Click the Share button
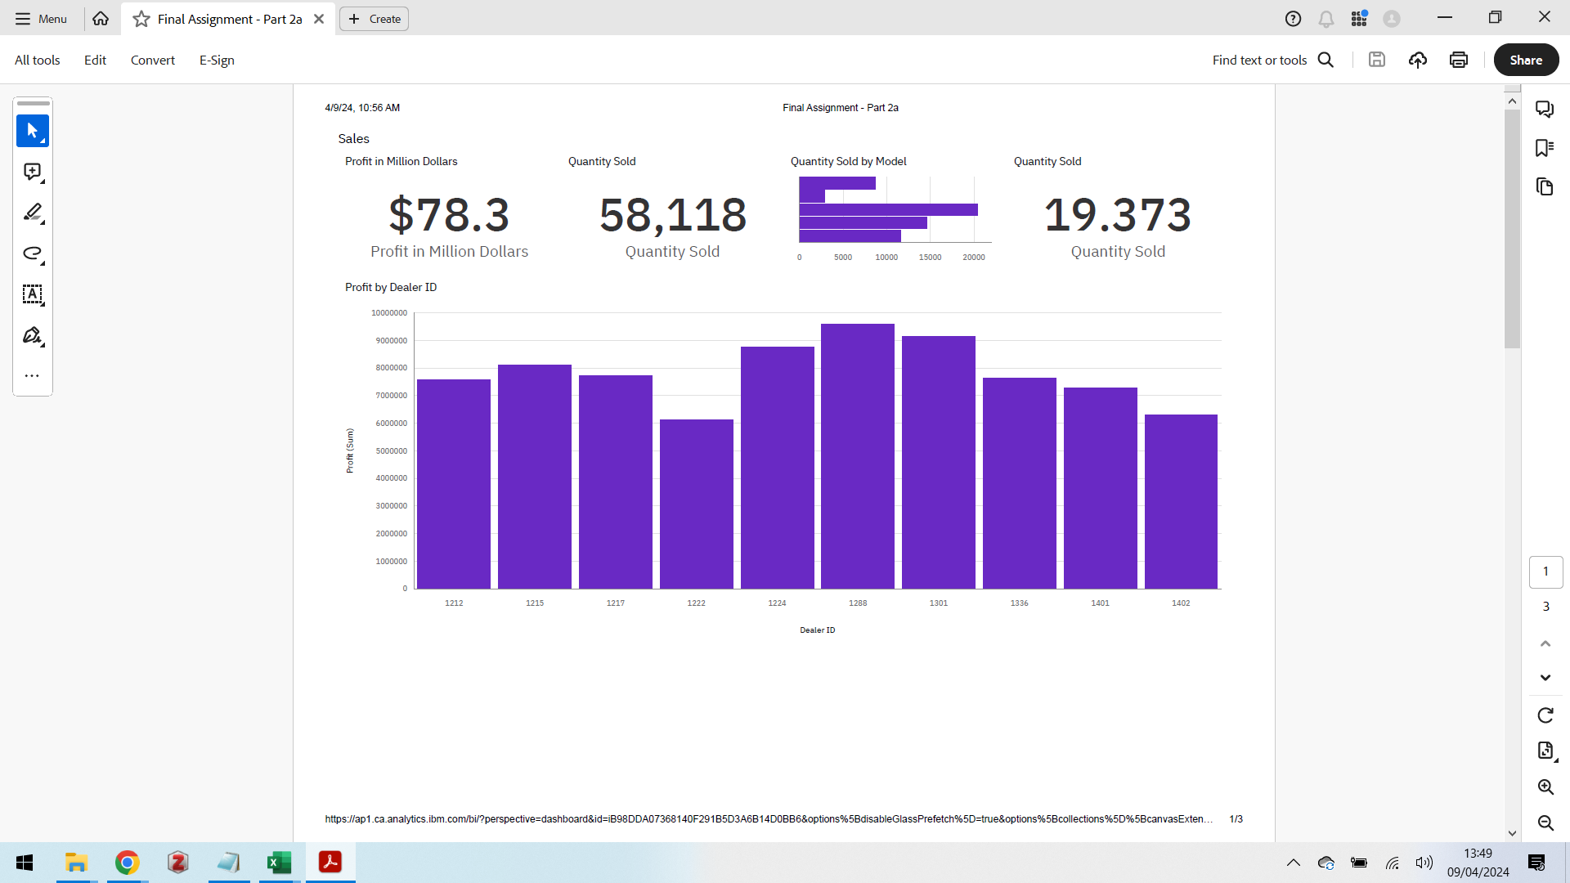Viewport: 1570px width, 883px height. tap(1525, 60)
